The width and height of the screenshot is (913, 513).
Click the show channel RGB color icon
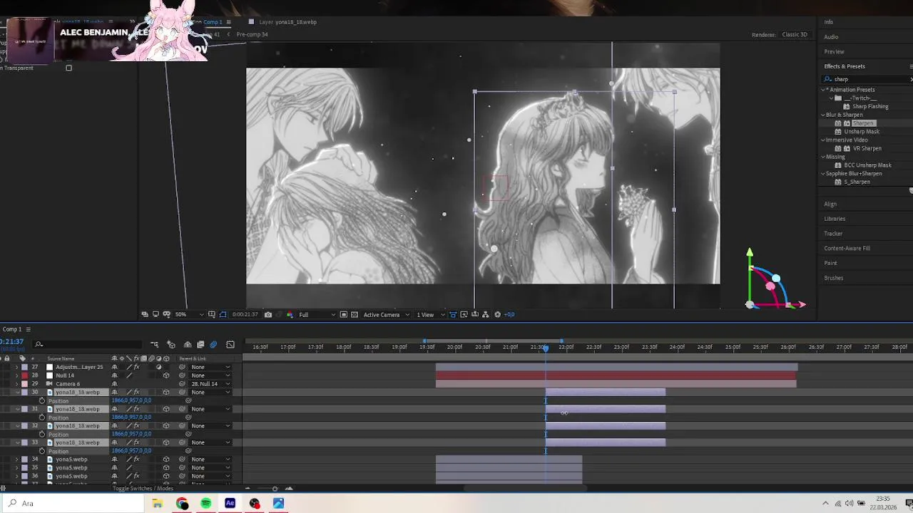(289, 314)
